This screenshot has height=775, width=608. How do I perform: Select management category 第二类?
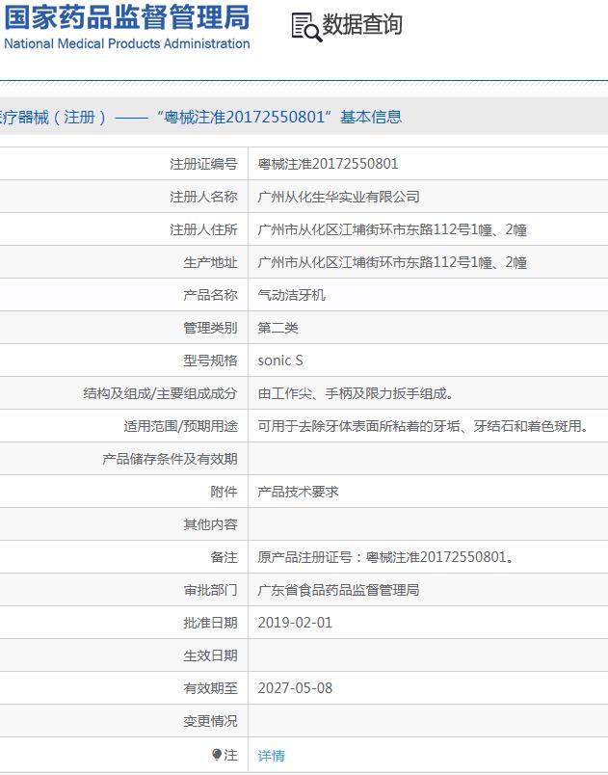(x=278, y=328)
